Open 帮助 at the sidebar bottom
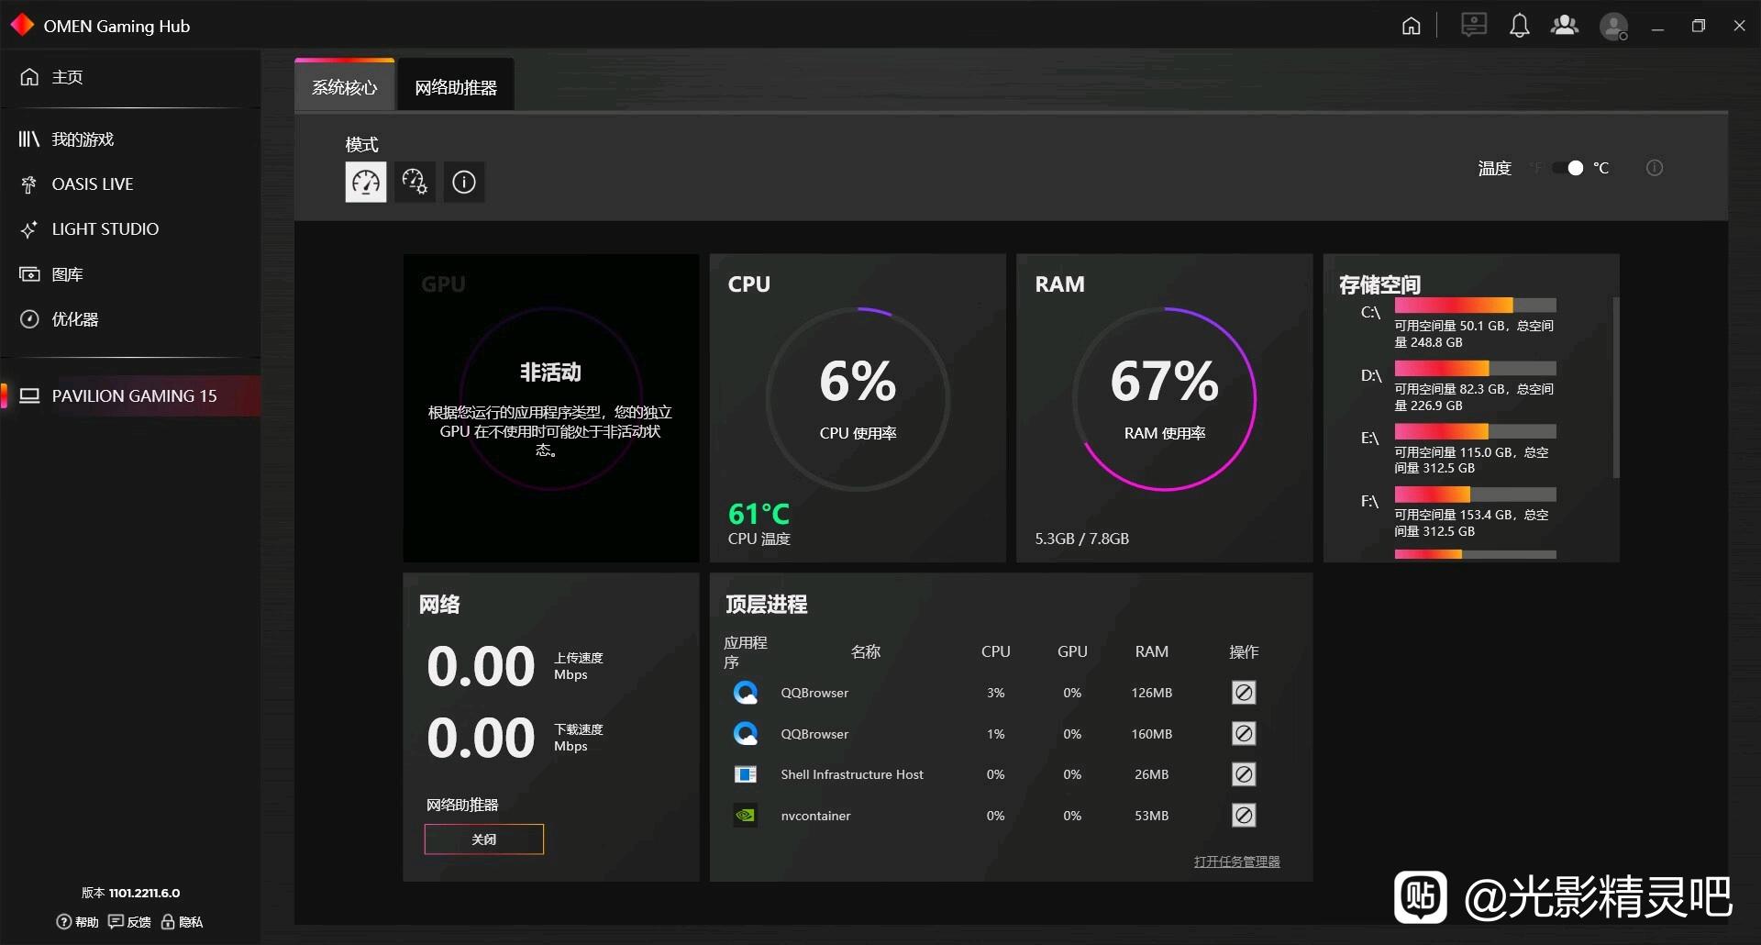Image resolution: width=1761 pixels, height=945 pixels. (x=77, y=922)
